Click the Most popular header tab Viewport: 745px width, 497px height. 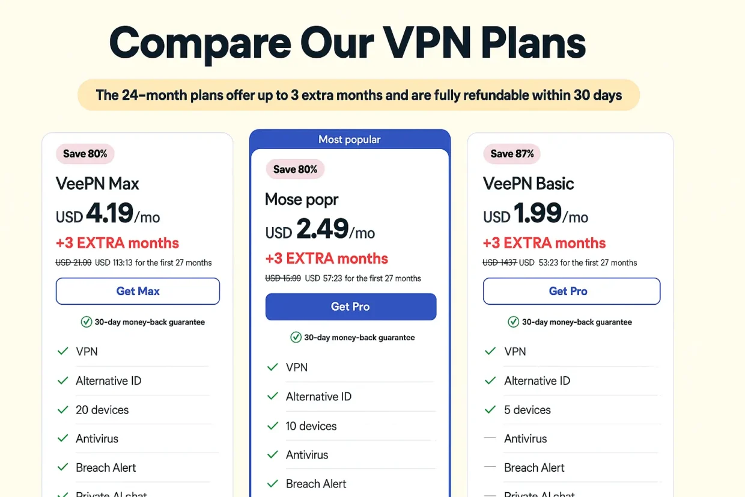tap(349, 139)
